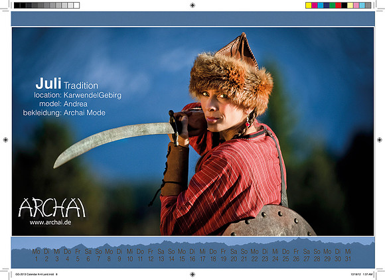Select the red swatch in the color bar
The width and height of the screenshot is (385, 280).
point(339,5)
